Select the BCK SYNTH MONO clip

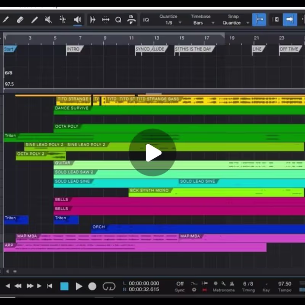(x=216, y=193)
